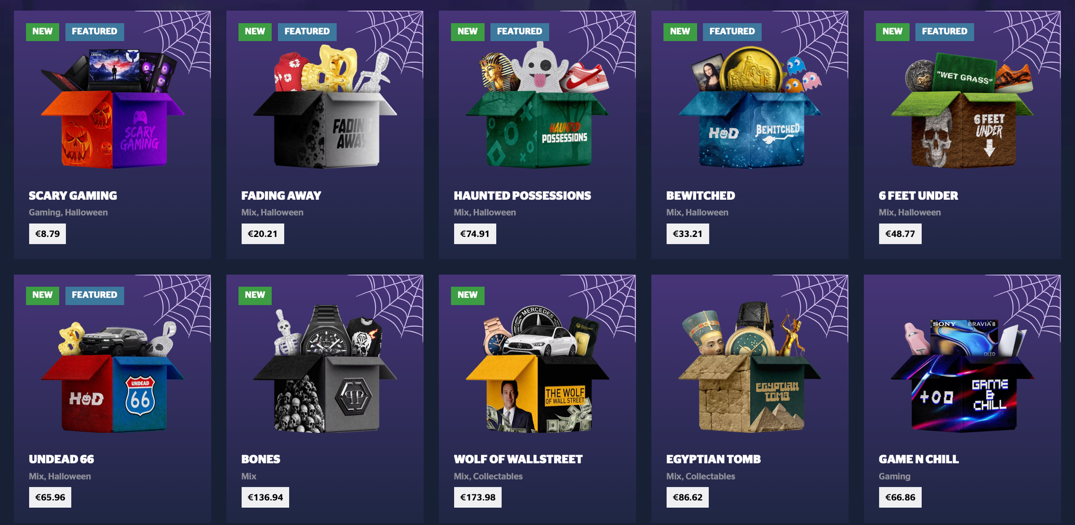Open the Fading Away black box image

pyautogui.click(x=325, y=106)
